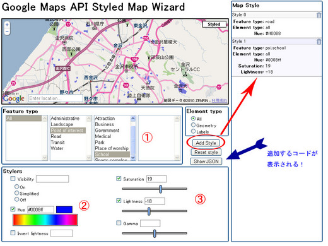This screenshot has height=246, width=328.
Task: Click the Google logo on the map
Action: point(14,98)
